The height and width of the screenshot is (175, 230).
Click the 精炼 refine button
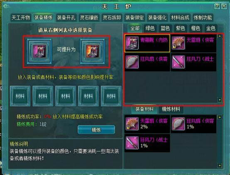(x=96, y=130)
